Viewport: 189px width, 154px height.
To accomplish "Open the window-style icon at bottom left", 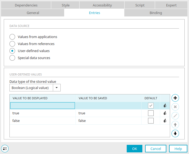I will [5, 149].
